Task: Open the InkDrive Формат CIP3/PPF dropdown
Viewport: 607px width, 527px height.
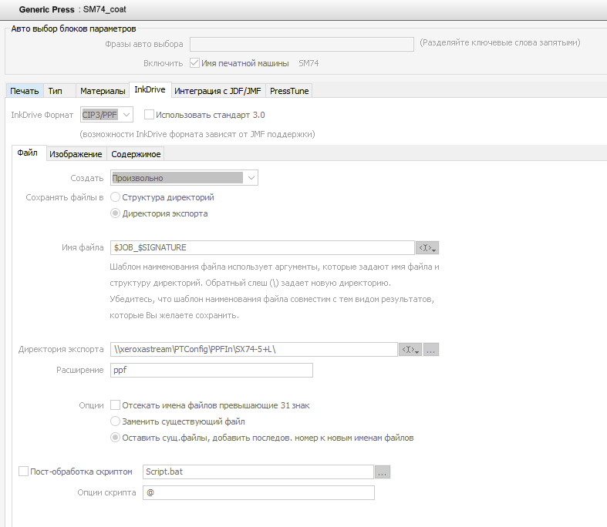Action: (x=107, y=115)
